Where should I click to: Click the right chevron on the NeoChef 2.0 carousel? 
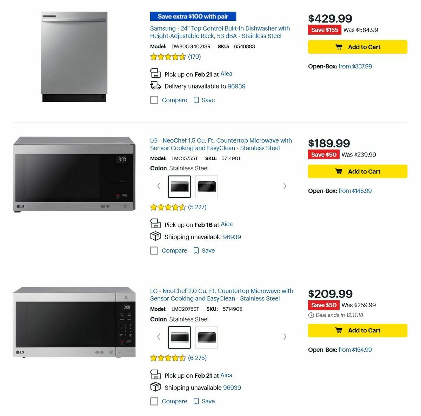285,337
